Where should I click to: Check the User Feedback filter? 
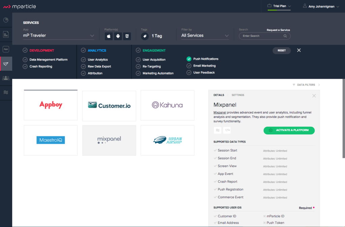[189, 73]
